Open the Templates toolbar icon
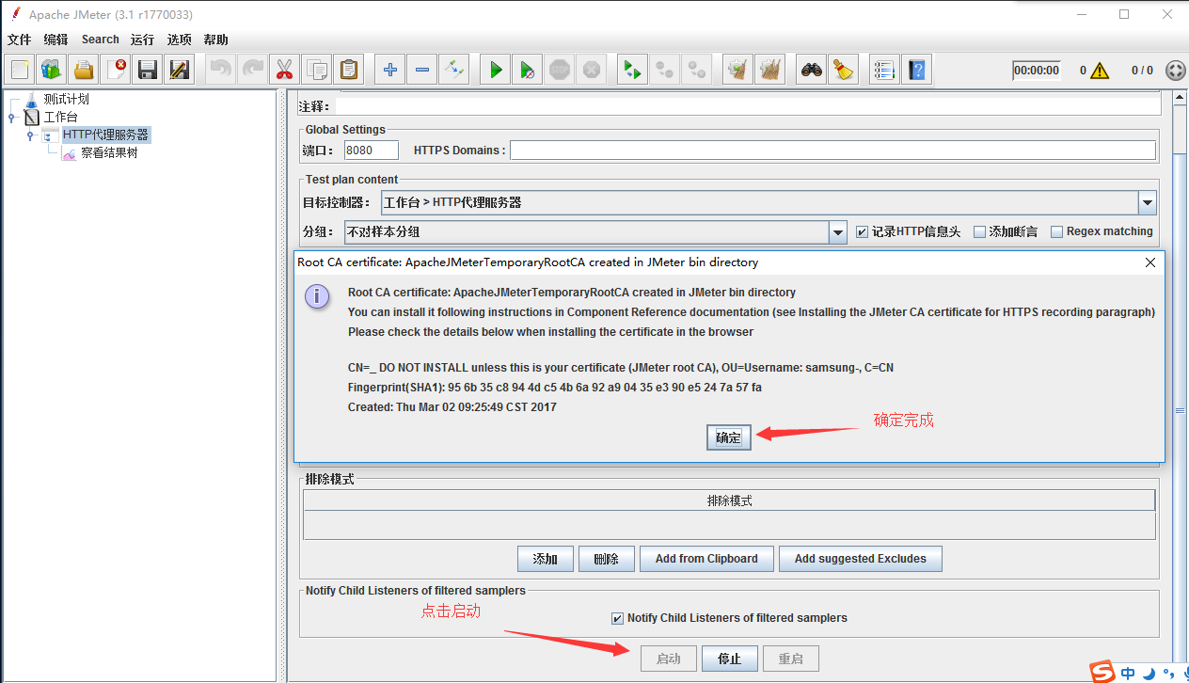The height and width of the screenshot is (683, 1189). (x=52, y=70)
